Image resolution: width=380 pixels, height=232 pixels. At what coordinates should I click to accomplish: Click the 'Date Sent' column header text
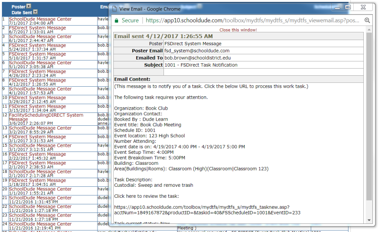click(22, 12)
